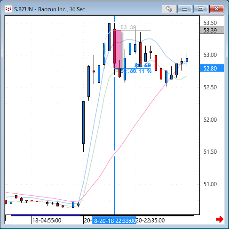Image resolution: width=229 pixels, height=229 pixels.
Task: Click the window title S.BZUN - Baozun Inc., 30 Sec
Action: (x=49, y=9)
